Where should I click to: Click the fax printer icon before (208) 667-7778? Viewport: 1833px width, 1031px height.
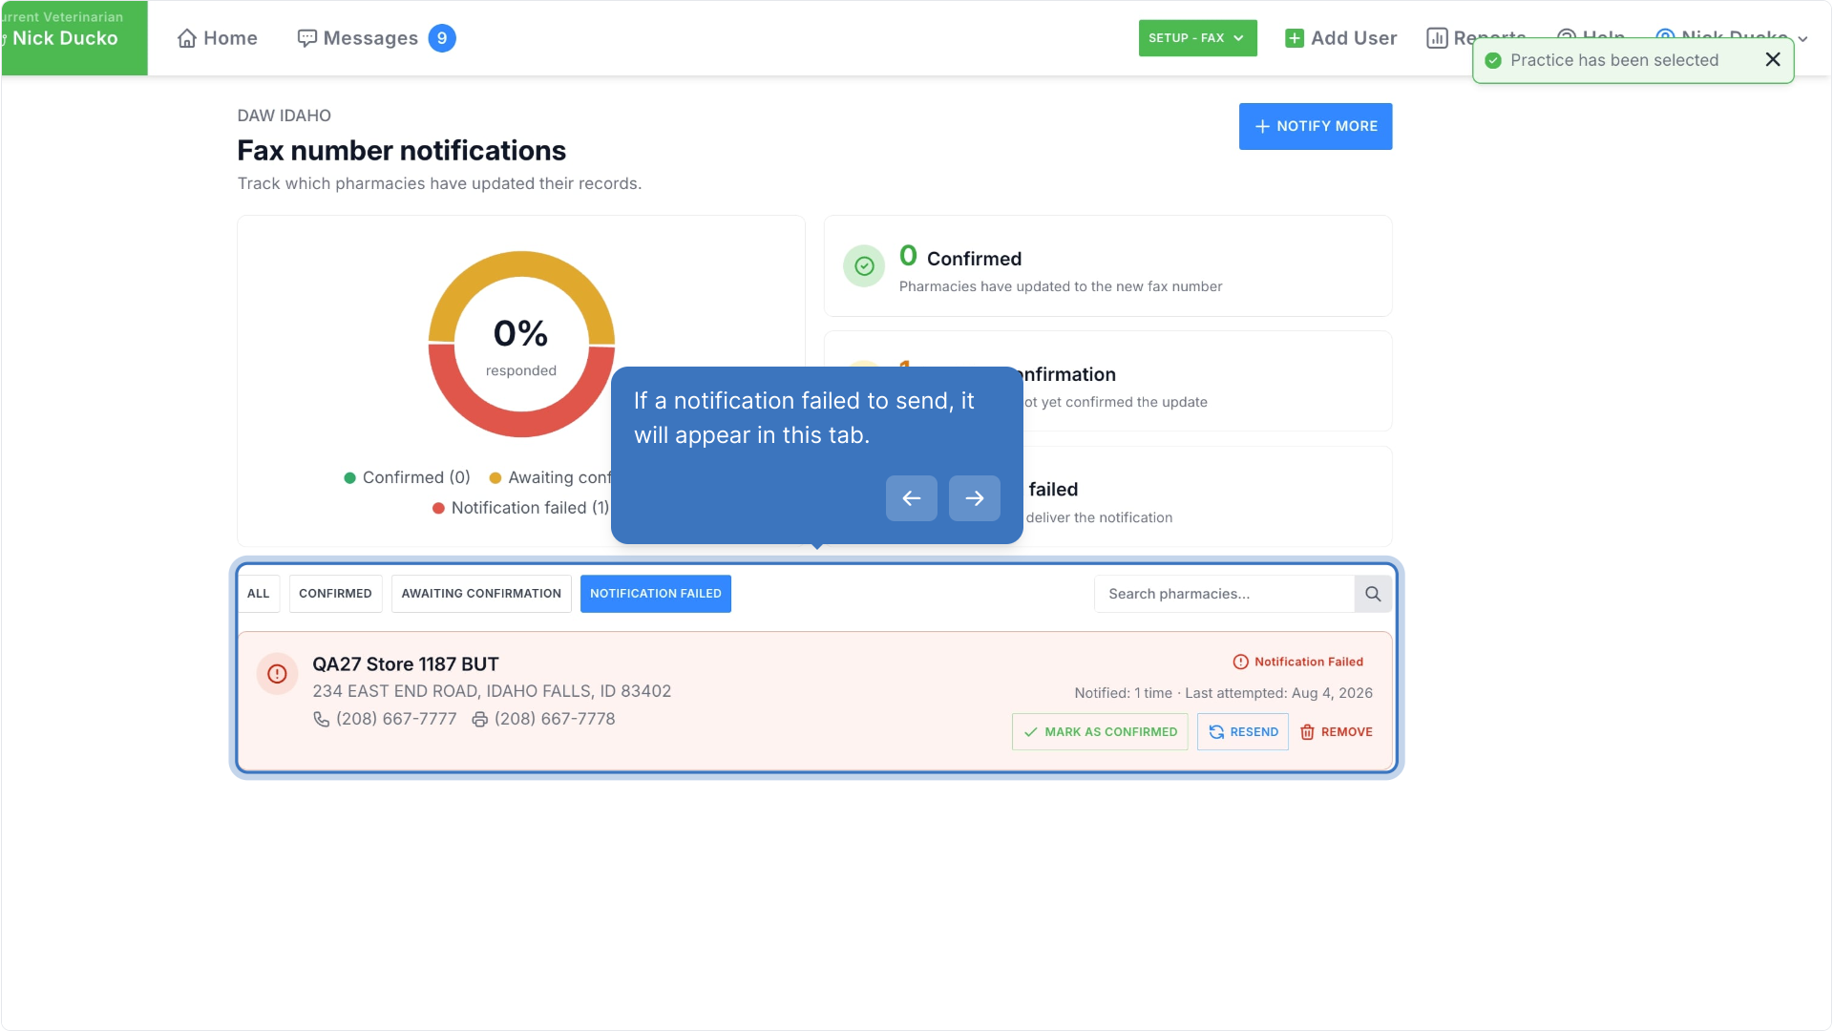(x=480, y=719)
